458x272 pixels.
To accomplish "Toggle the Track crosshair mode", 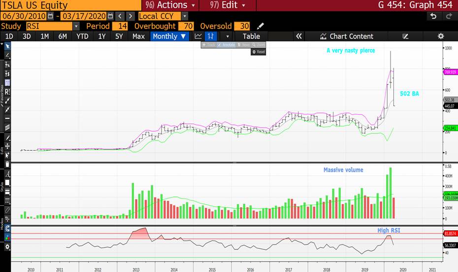I will 209,45.
